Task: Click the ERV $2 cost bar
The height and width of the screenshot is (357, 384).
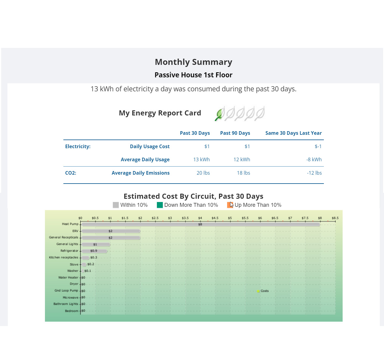Action: point(110,231)
